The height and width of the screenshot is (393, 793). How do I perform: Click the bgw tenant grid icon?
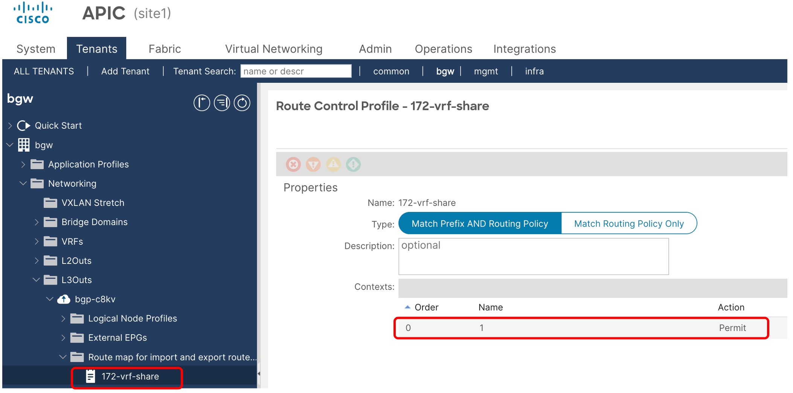click(24, 145)
